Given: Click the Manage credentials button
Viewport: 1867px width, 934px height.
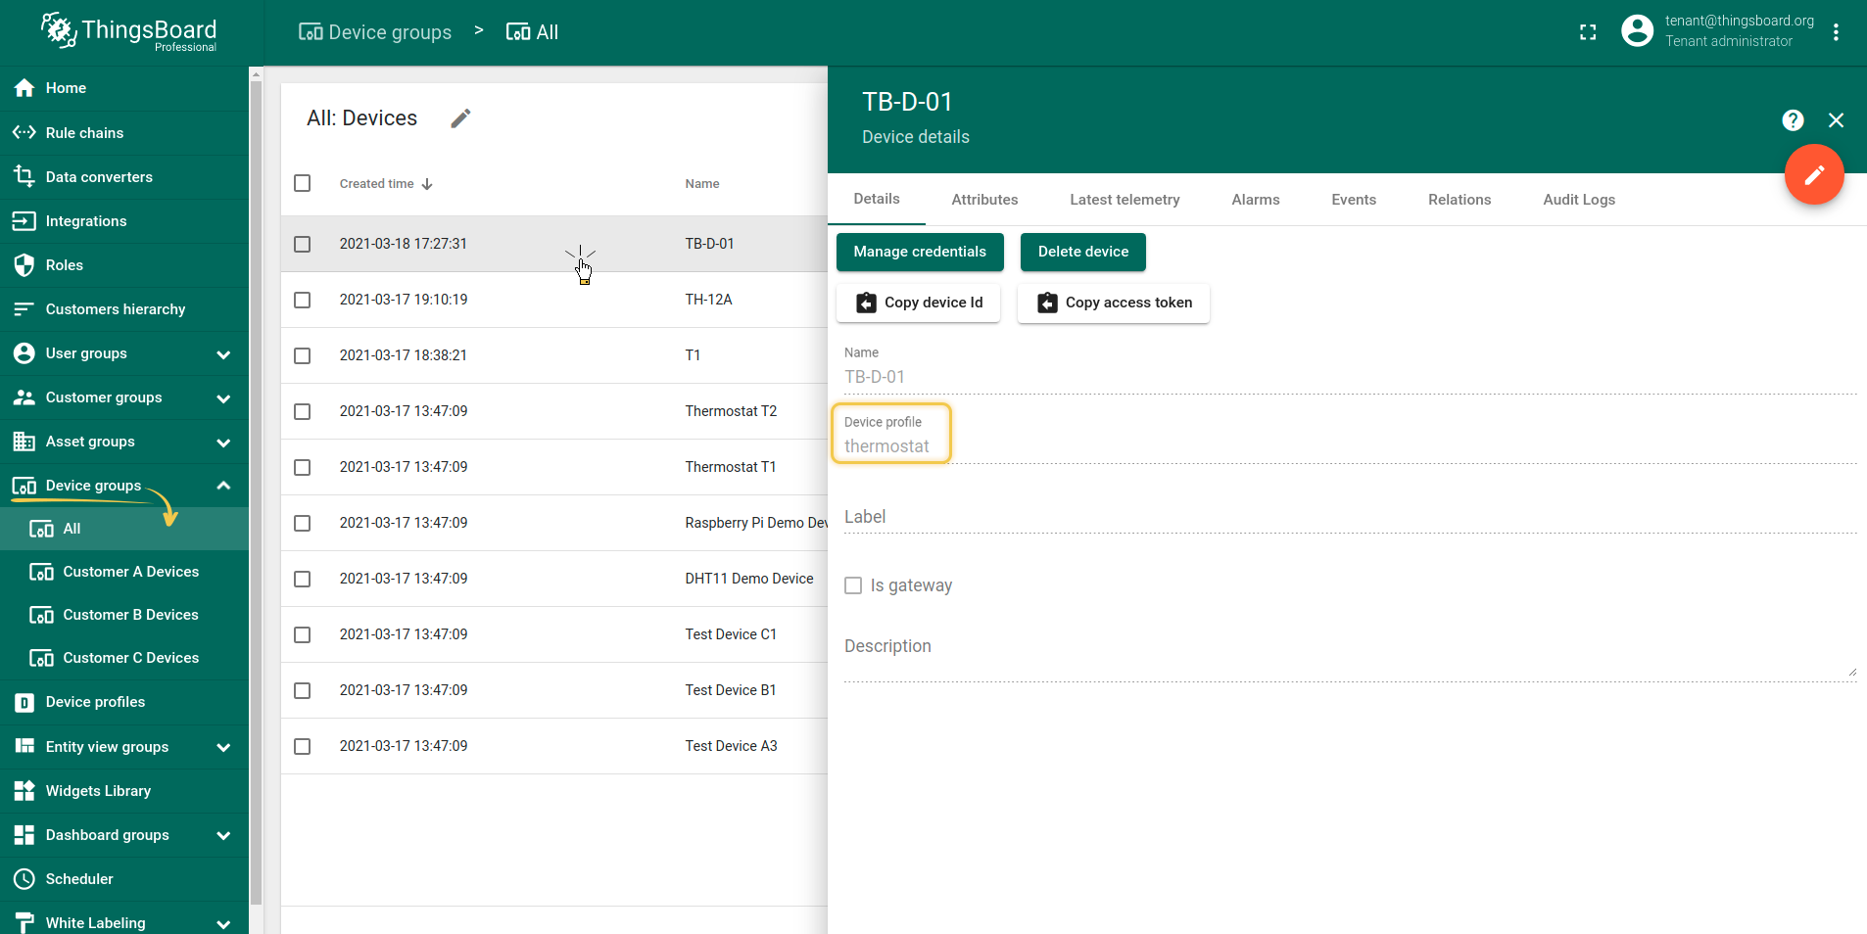Looking at the screenshot, I should [x=918, y=252].
